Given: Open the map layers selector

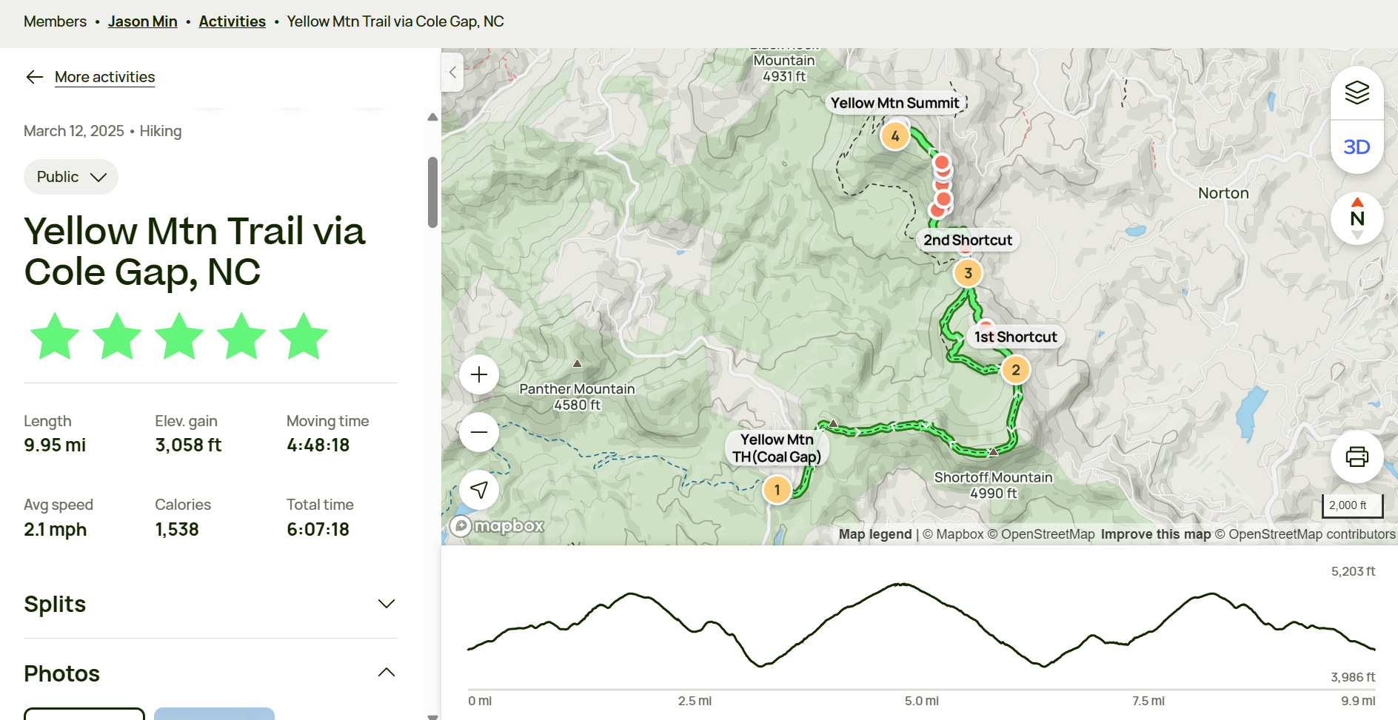Looking at the screenshot, I should (1357, 93).
